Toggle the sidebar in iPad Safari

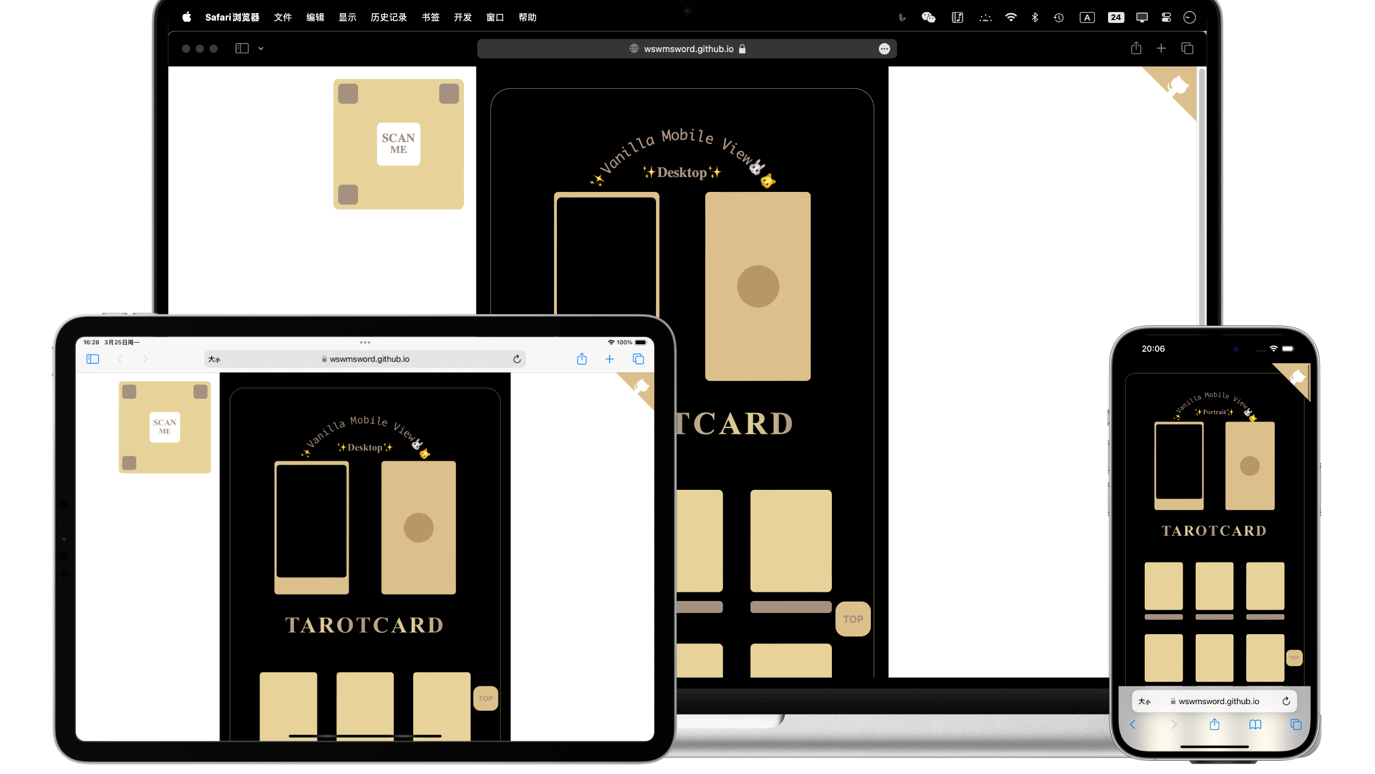[x=92, y=359]
